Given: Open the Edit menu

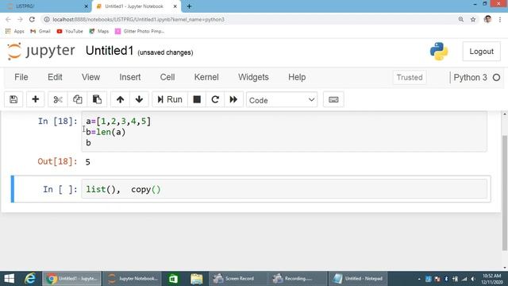Looking at the screenshot, I should pyautogui.click(x=55, y=77).
